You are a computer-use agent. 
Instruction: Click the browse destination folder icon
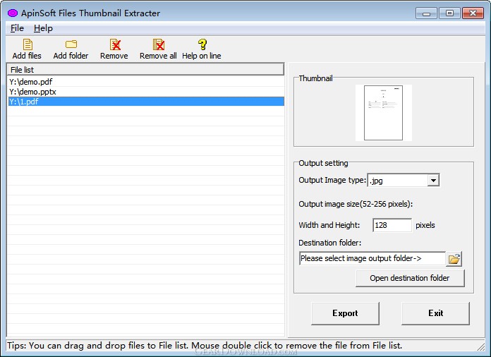(x=454, y=259)
